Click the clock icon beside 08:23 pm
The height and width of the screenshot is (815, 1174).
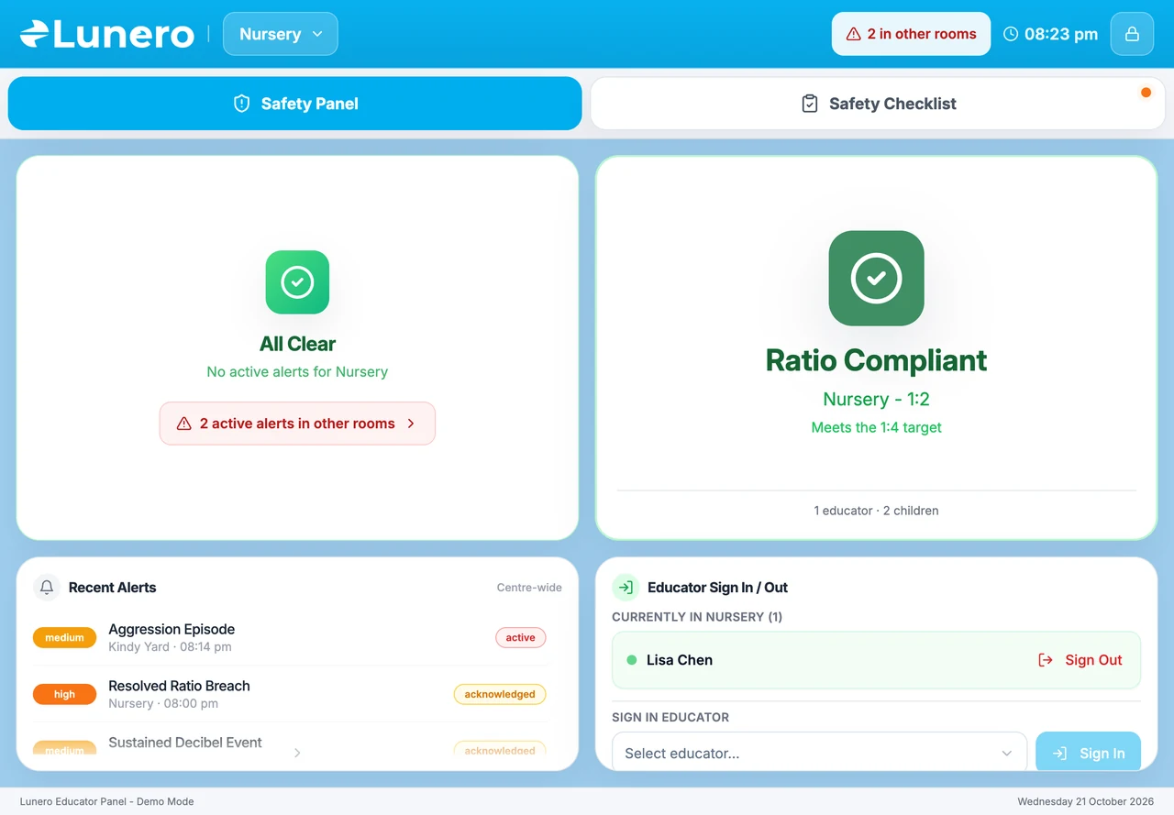[1011, 34]
